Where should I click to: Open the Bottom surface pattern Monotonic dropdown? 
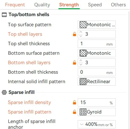[x=97, y=53]
